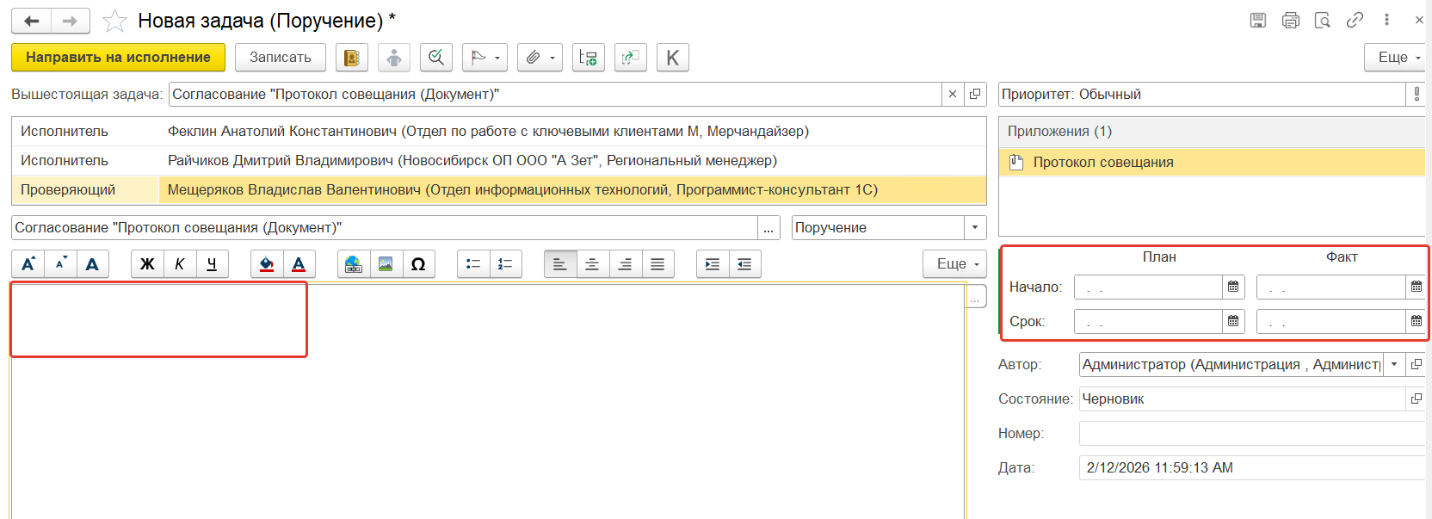Screen dimensions: 1432x519
Task: Insert a hyperlink using the globe icon
Action: (x=354, y=264)
